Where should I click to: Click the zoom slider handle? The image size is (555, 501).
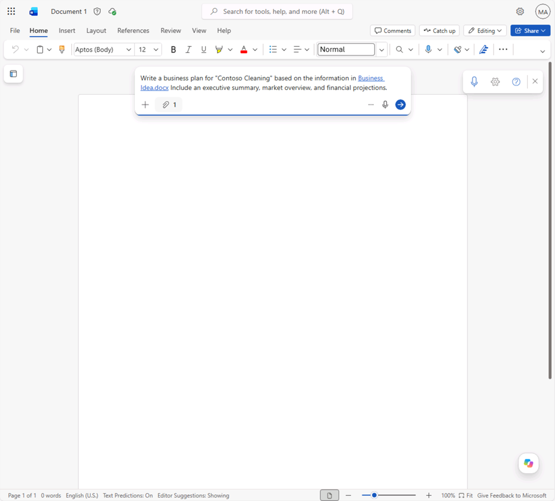(374, 495)
